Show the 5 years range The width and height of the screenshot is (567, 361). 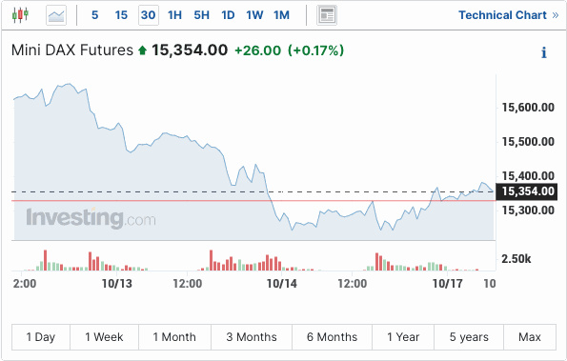tap(469, 337)
